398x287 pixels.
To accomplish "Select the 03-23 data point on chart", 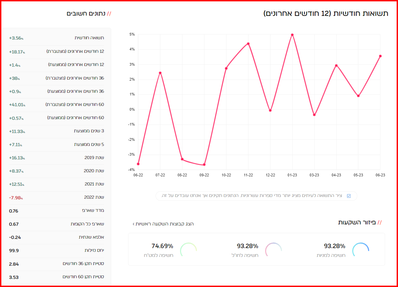I will (314, 115).
